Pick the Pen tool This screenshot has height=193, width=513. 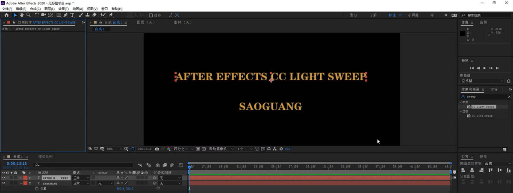tap(65, 15)
